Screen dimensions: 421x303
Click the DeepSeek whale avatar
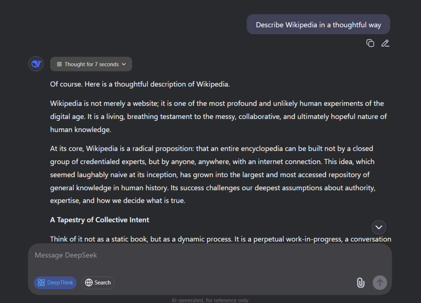(x=36, y=64)
